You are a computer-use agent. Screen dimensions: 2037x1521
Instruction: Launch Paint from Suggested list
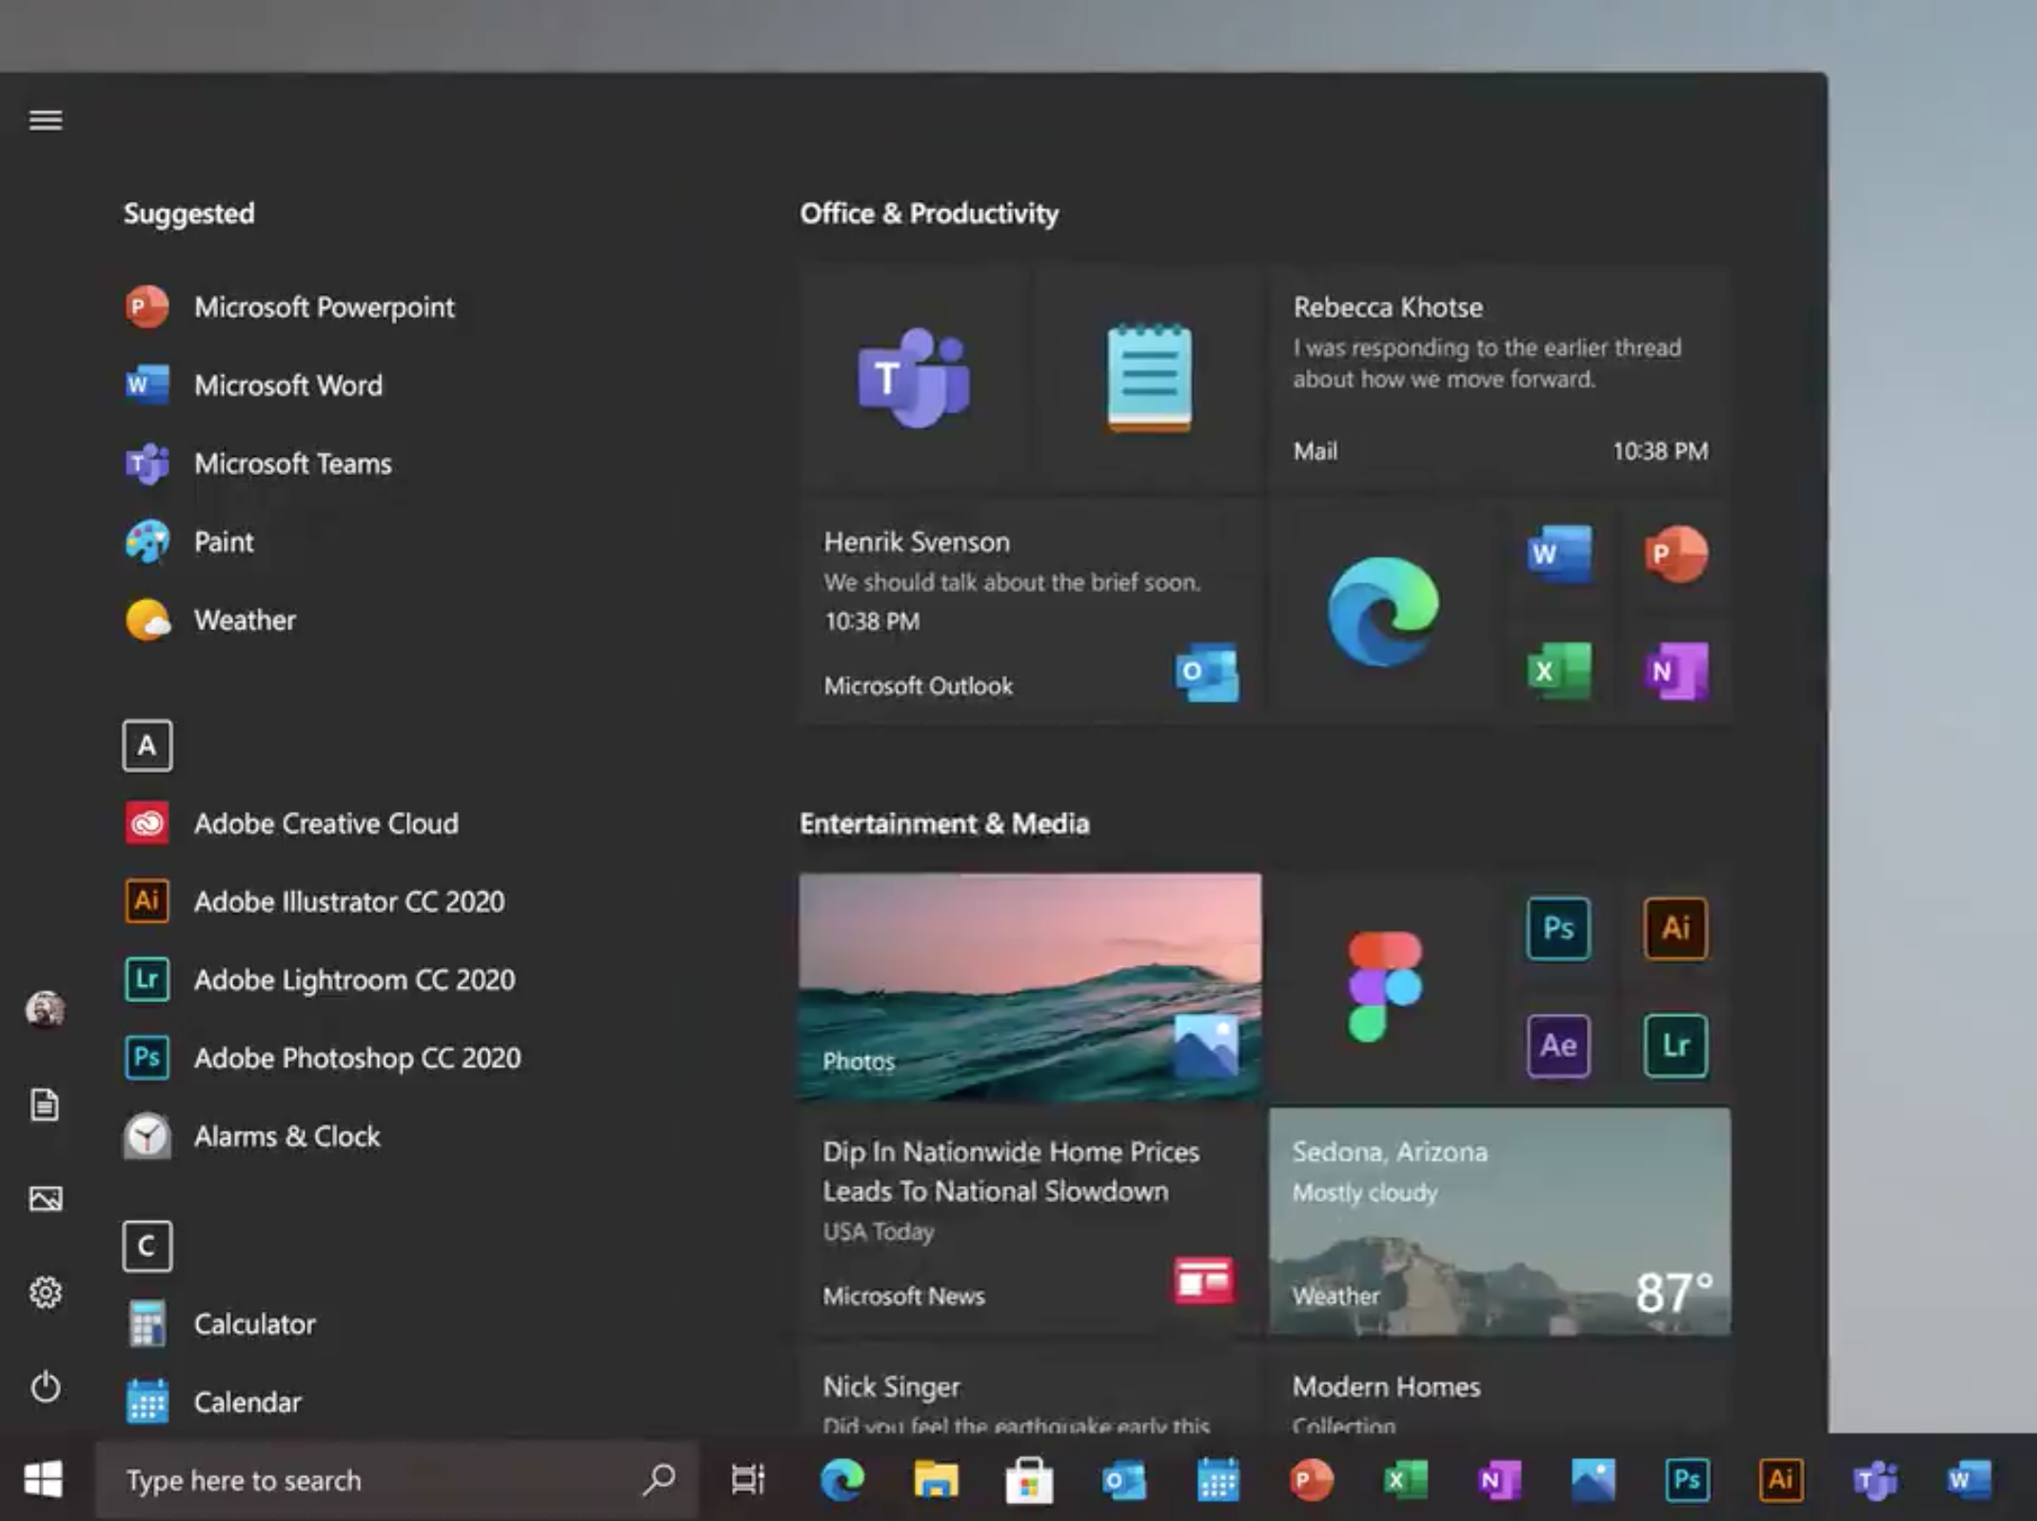189,542
